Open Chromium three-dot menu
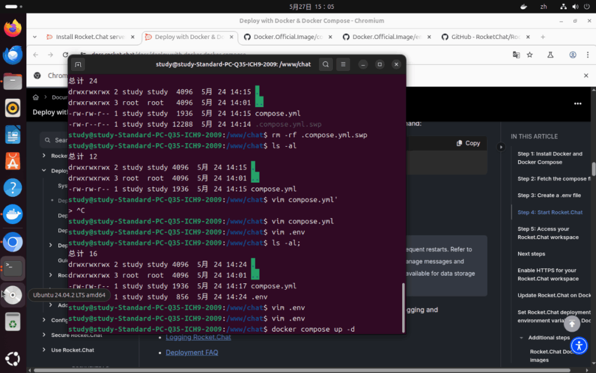Viewport: 596px width, 373px height. pyautogui.click(x=588, y=55)
